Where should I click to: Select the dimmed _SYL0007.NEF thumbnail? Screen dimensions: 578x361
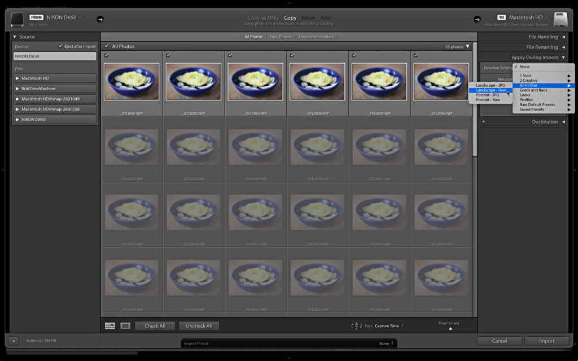132,147
